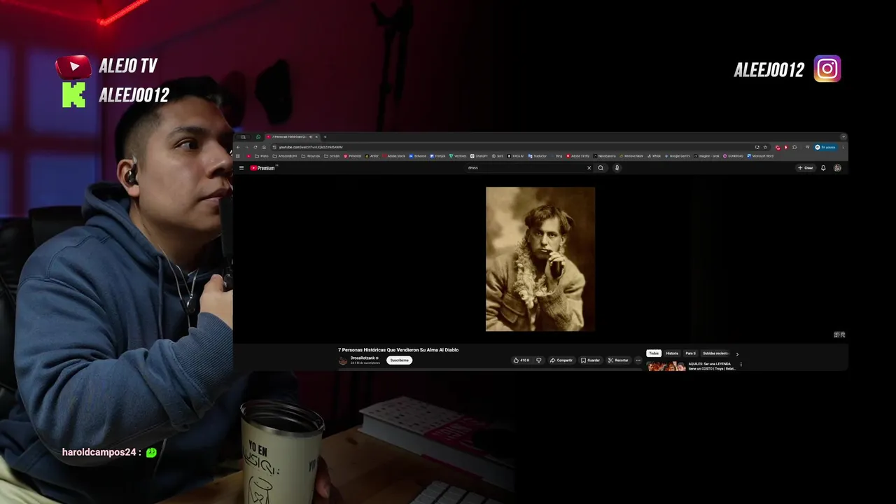Go to browser home page icon
The height and width of the screenshot is (504, 896).
coord(264,147)
